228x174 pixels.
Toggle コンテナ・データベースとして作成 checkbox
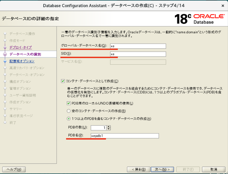pos(63,81)
